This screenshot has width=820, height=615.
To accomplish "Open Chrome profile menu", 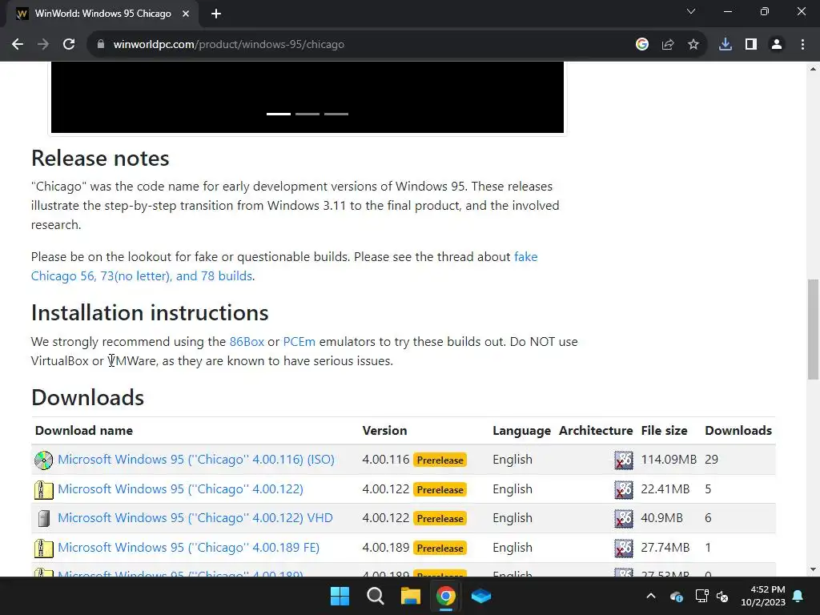I will point(777,45).
